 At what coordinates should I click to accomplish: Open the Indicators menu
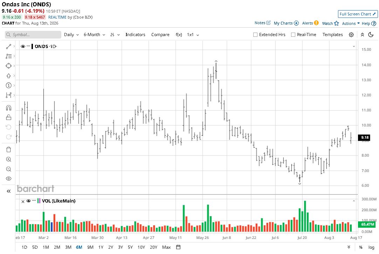(x=135, y=35)
